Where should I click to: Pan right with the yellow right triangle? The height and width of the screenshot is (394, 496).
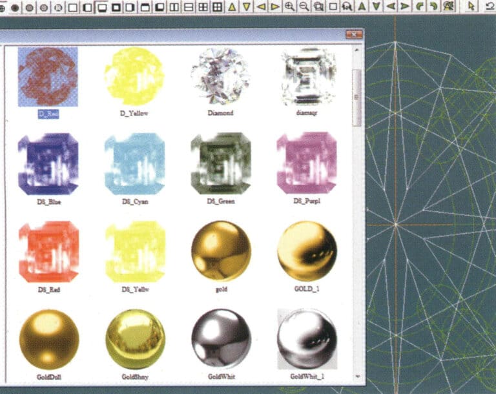275,7
